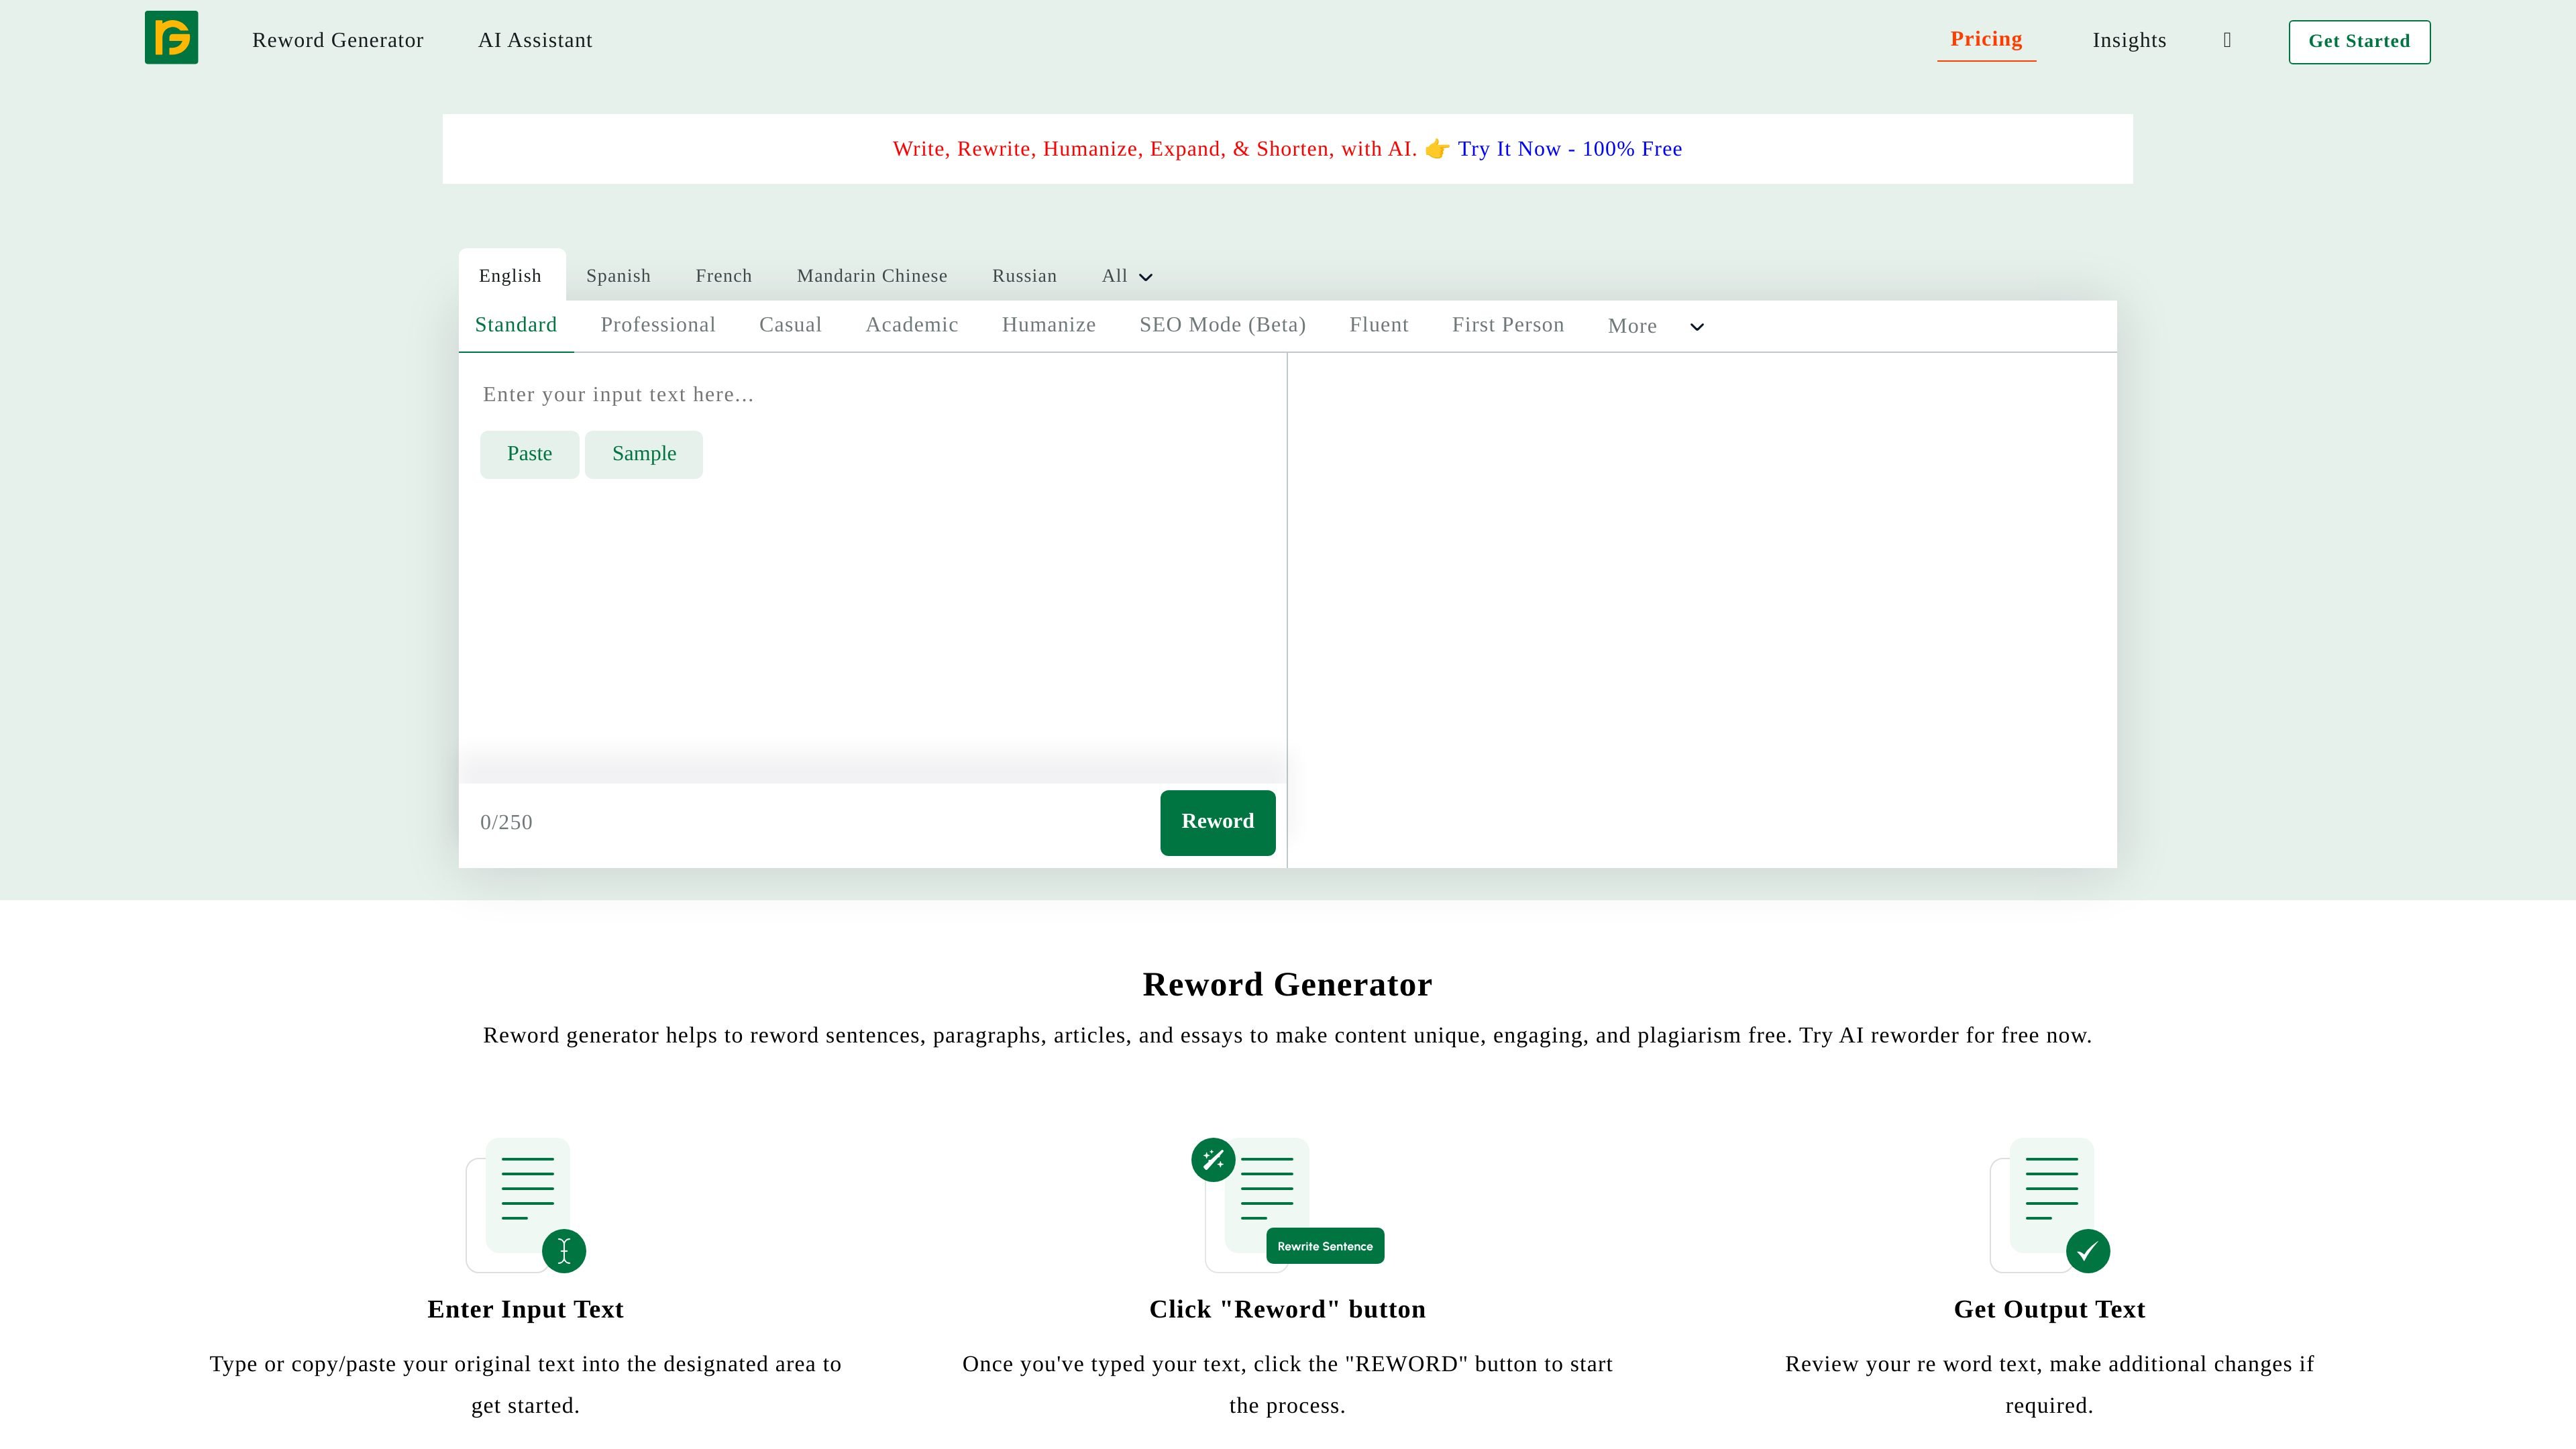The height and width of the screenshot is (1449, 2576).
Task: Switch to the French language tab
Action: (724, 276)
